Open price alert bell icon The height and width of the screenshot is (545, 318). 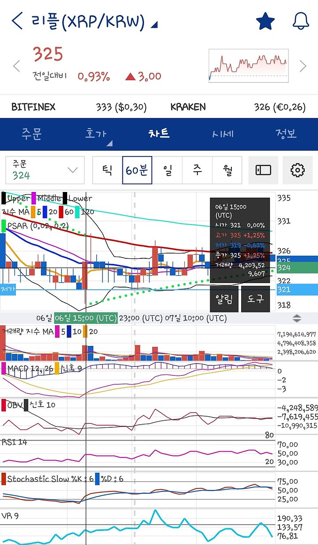point(300,21)
